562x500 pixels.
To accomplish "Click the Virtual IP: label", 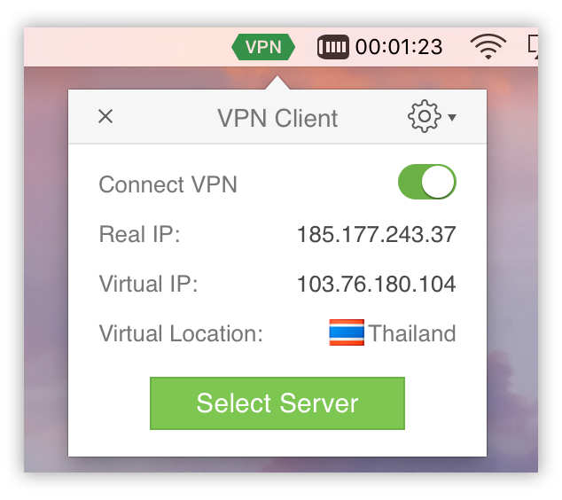I will [x=148, y=284].
